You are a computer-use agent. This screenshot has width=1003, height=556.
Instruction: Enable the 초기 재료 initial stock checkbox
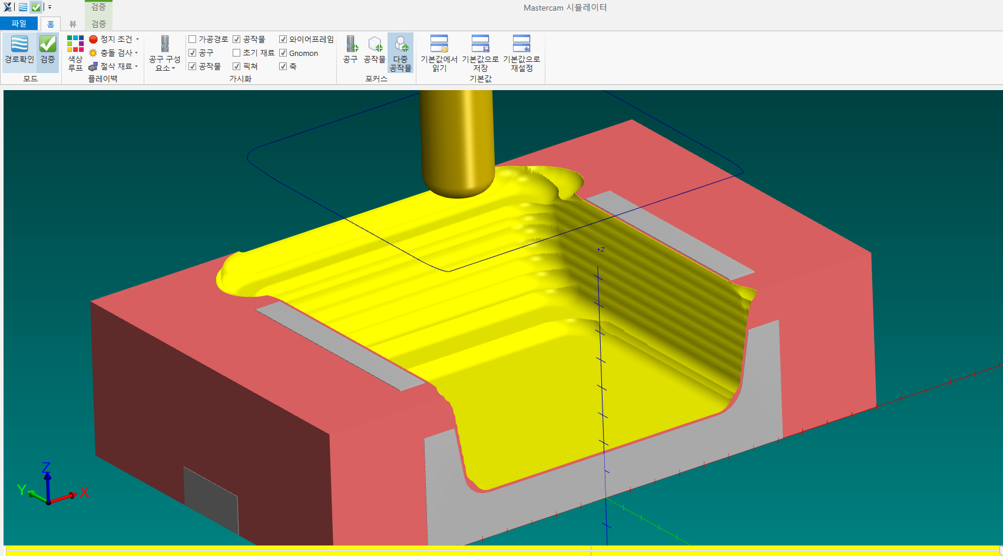click(x=236, y=52)
